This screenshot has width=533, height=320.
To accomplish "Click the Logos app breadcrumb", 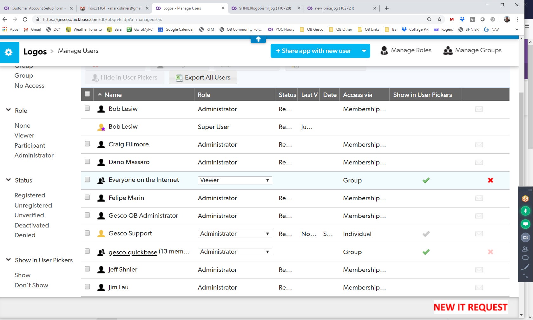I will (35, 52).
